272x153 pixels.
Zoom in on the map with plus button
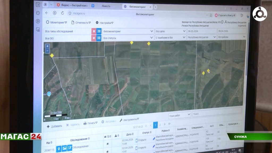[x=47, y=46]
